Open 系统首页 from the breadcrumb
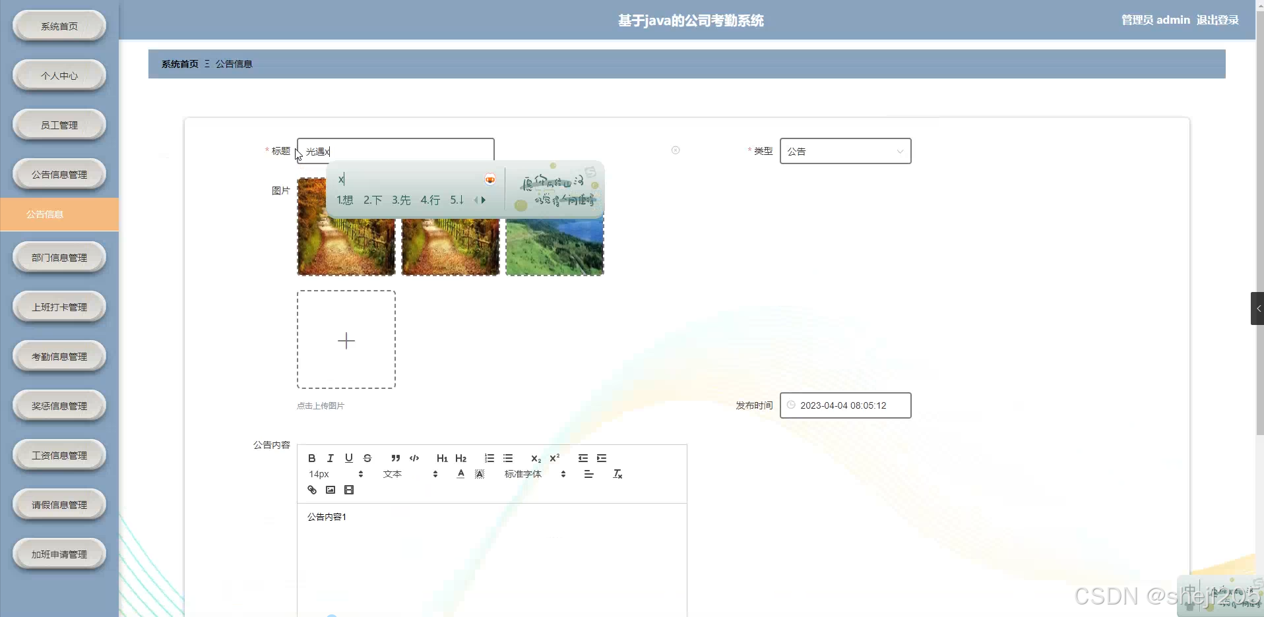The image size is (1264, 617). click(179, 64)
